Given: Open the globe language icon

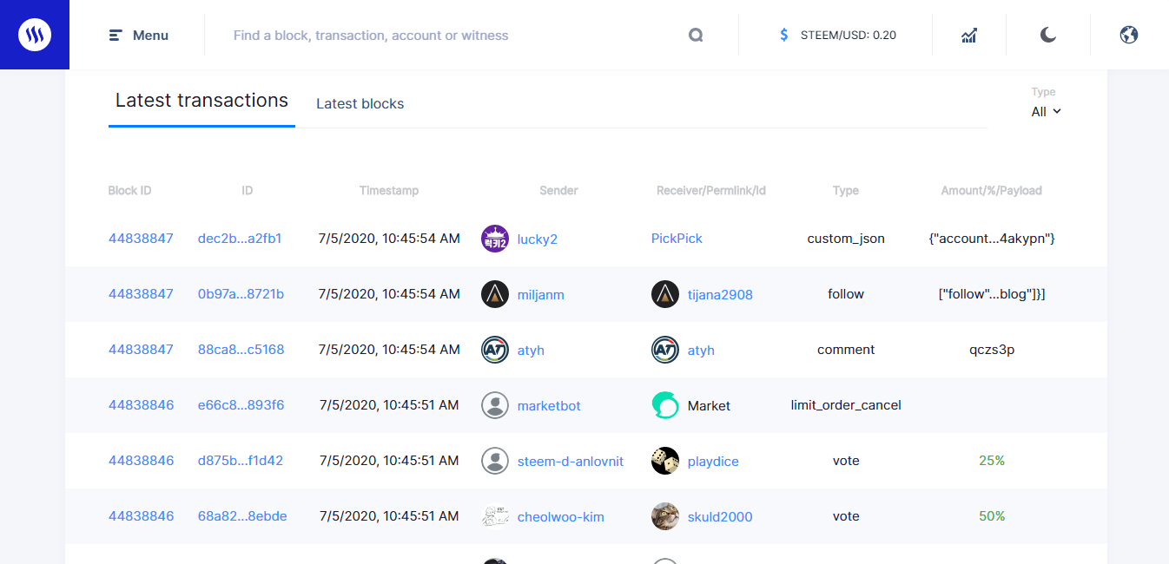Looking at the screenshot, I should [x=1129, y=35].
